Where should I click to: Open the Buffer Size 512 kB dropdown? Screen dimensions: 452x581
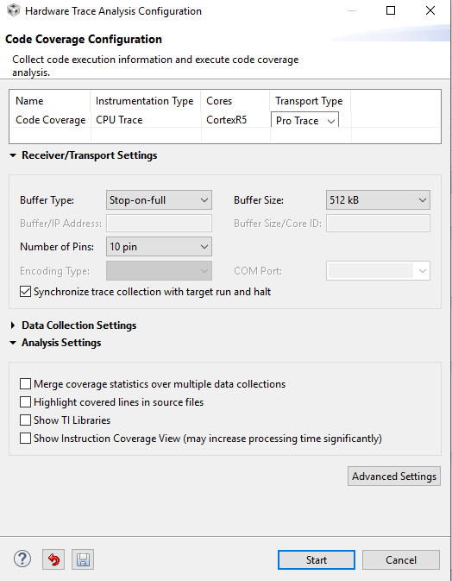378,200
